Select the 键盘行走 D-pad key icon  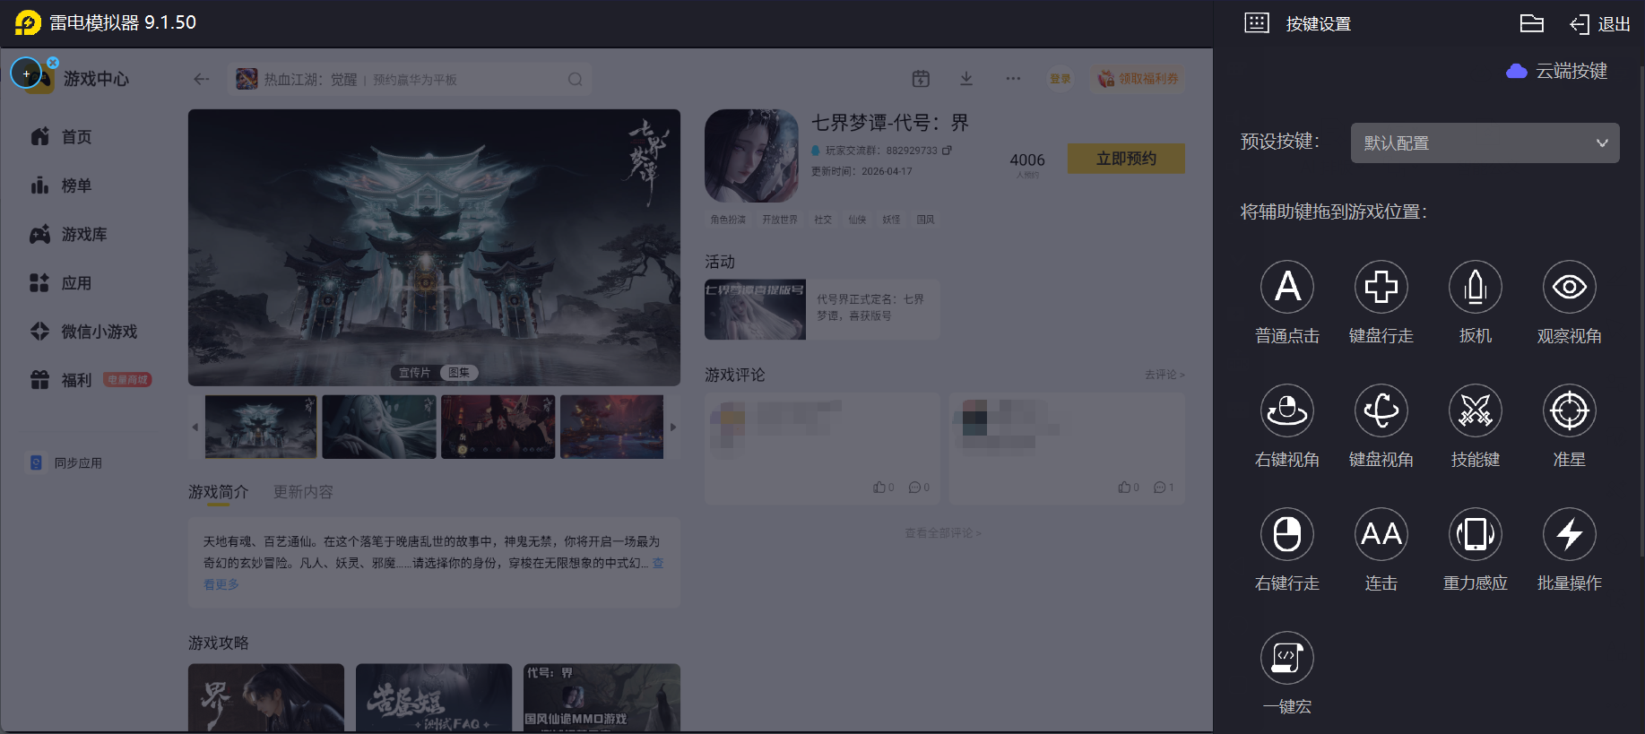point(1381,287)
